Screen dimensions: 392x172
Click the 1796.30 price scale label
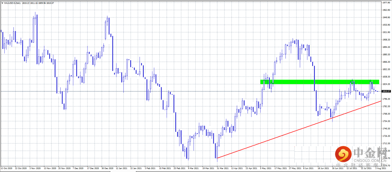pyautogui.click(x=386, y=99)
